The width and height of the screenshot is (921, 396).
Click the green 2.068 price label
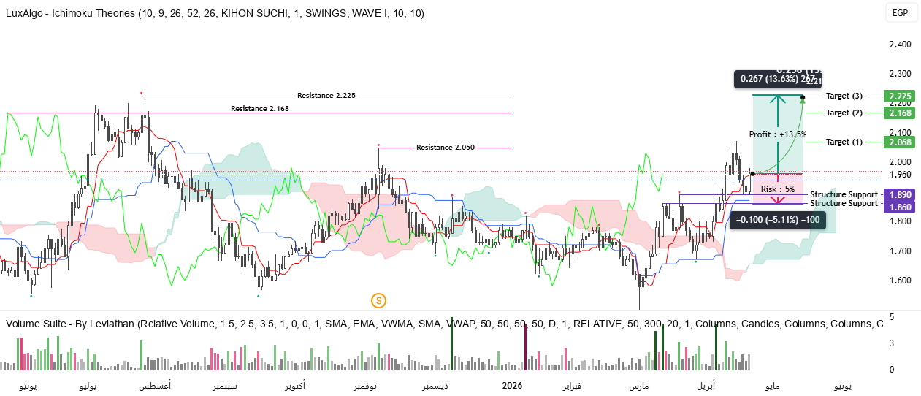(898, 142)
